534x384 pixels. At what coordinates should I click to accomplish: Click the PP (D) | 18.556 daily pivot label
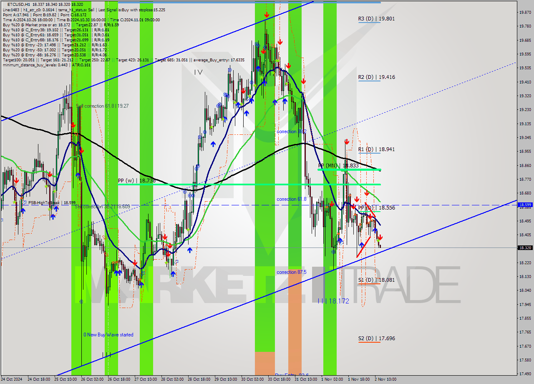[376, 207]
